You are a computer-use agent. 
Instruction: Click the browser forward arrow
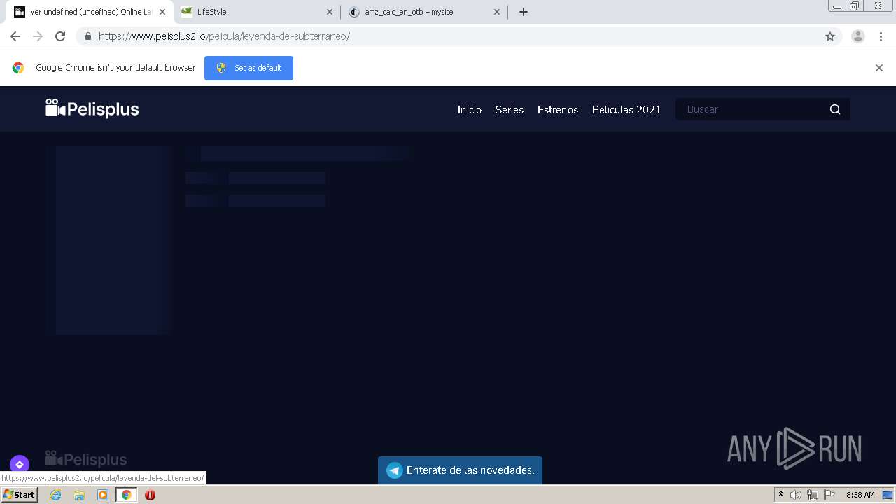click(x=38, y=36)
